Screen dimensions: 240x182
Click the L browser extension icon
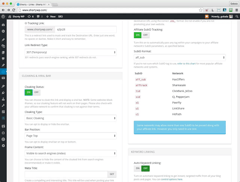(213, 10)
